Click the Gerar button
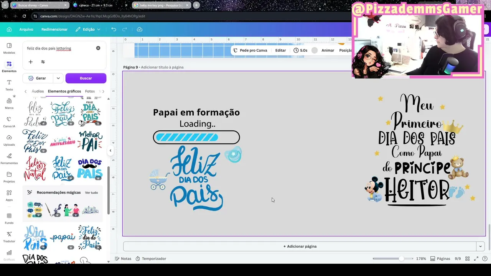 pyautogui.click(x=38, y=78)
